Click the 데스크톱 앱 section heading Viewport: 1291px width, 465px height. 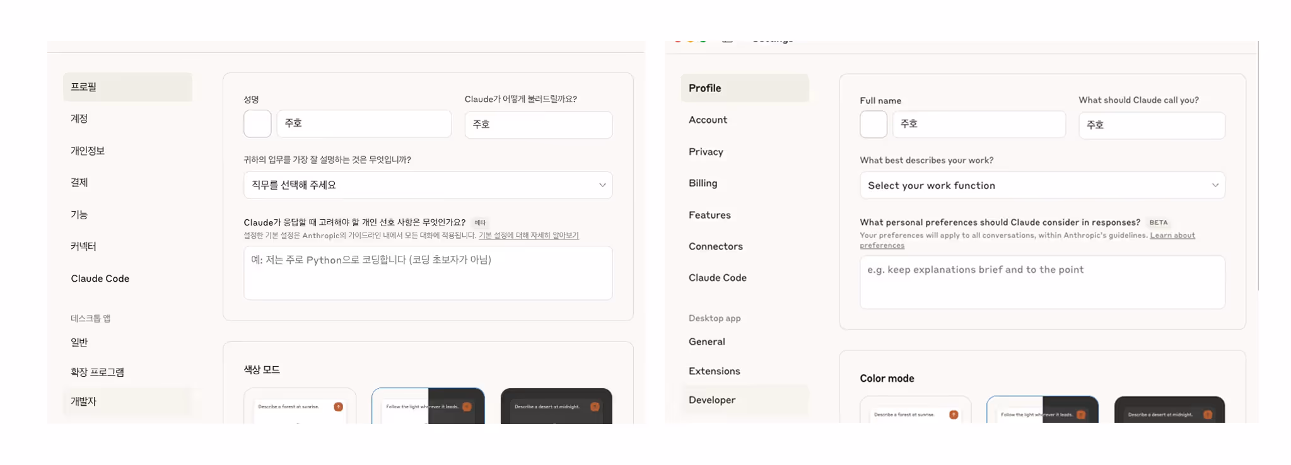[x=91, y=319]
